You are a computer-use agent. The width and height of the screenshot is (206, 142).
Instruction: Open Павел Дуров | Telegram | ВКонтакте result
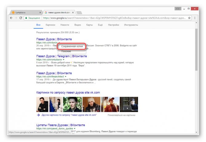(x=61, y=56)
